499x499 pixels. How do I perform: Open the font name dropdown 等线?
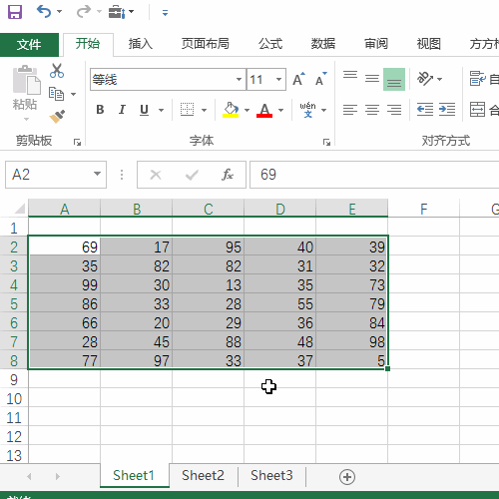tap(239, 80)
